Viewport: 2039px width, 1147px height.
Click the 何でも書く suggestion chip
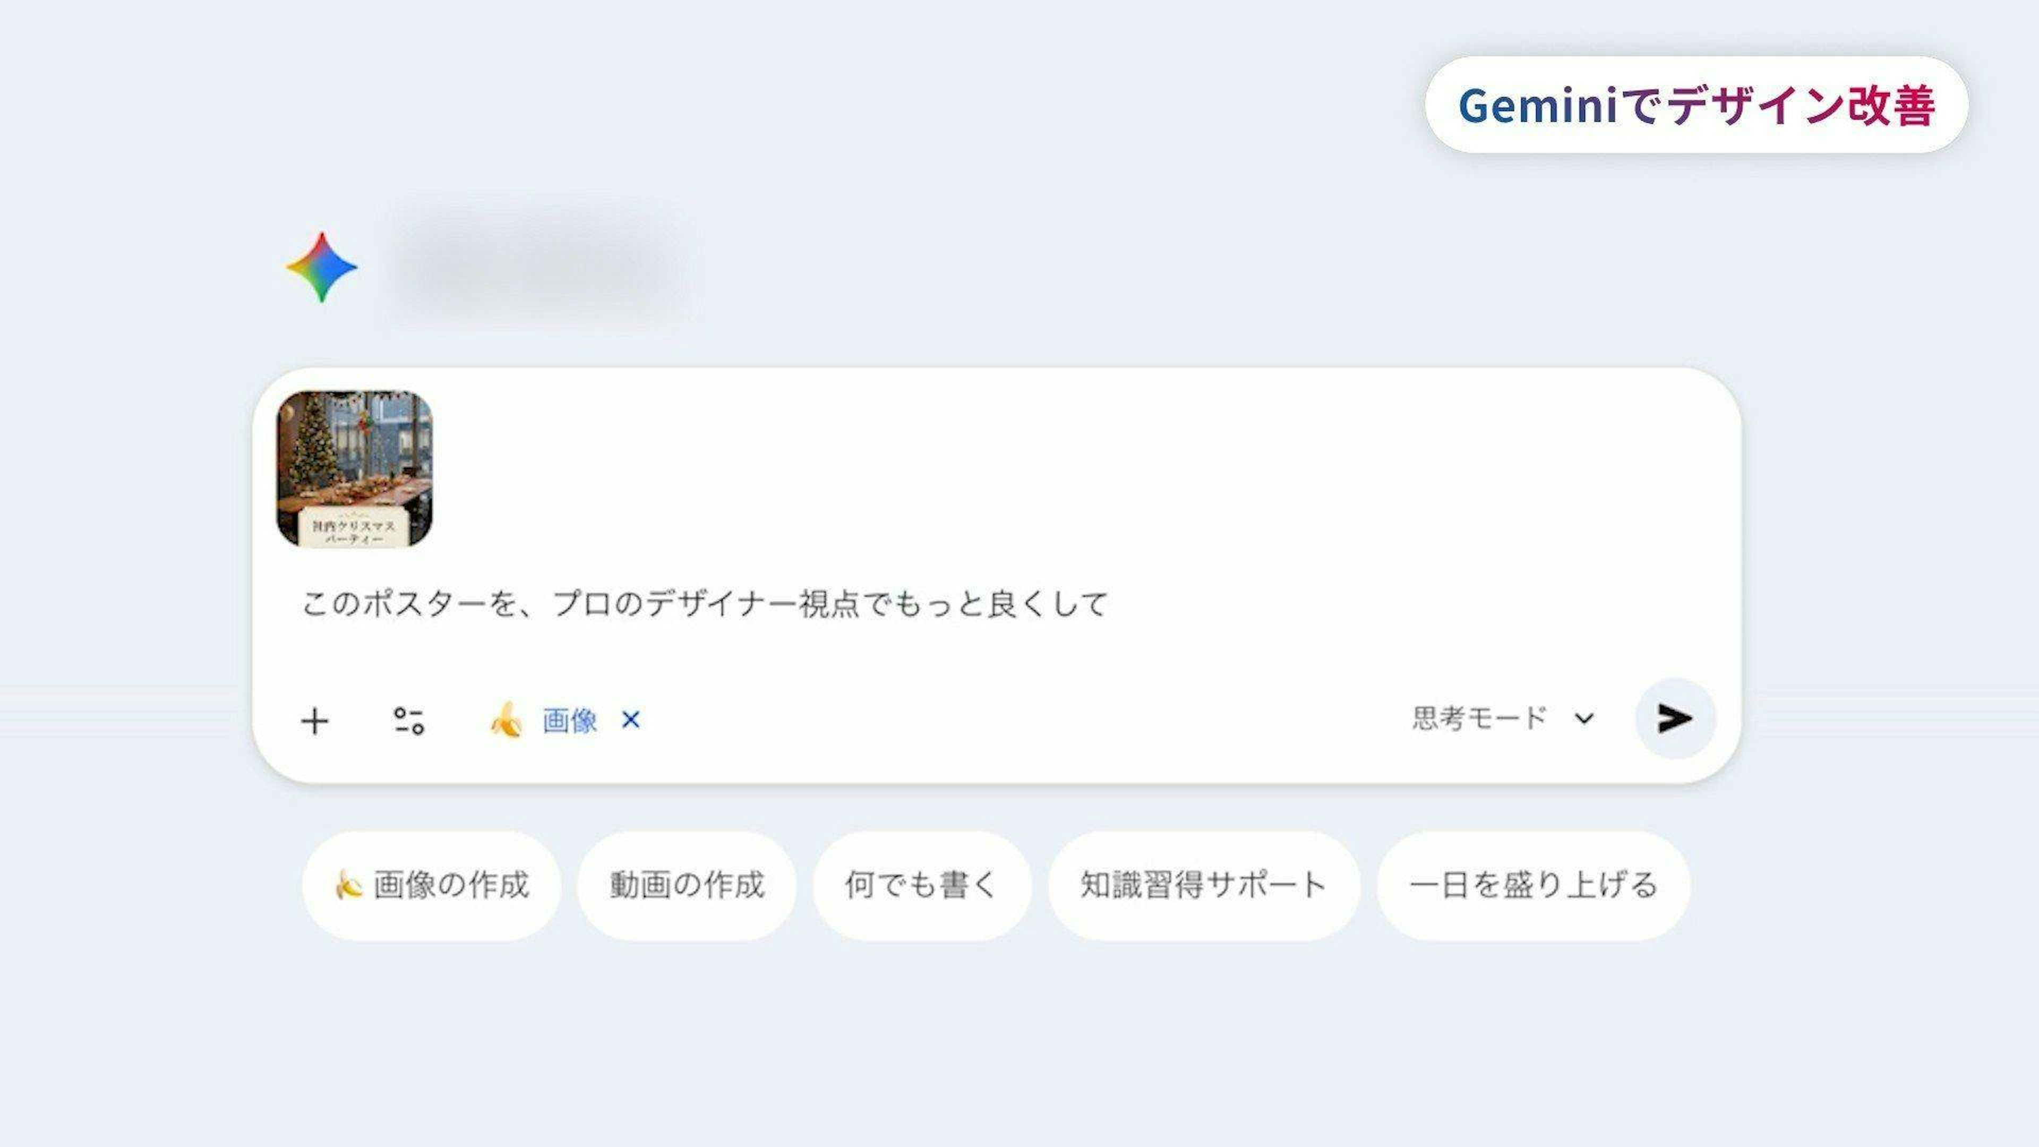[x=921, y=885]
